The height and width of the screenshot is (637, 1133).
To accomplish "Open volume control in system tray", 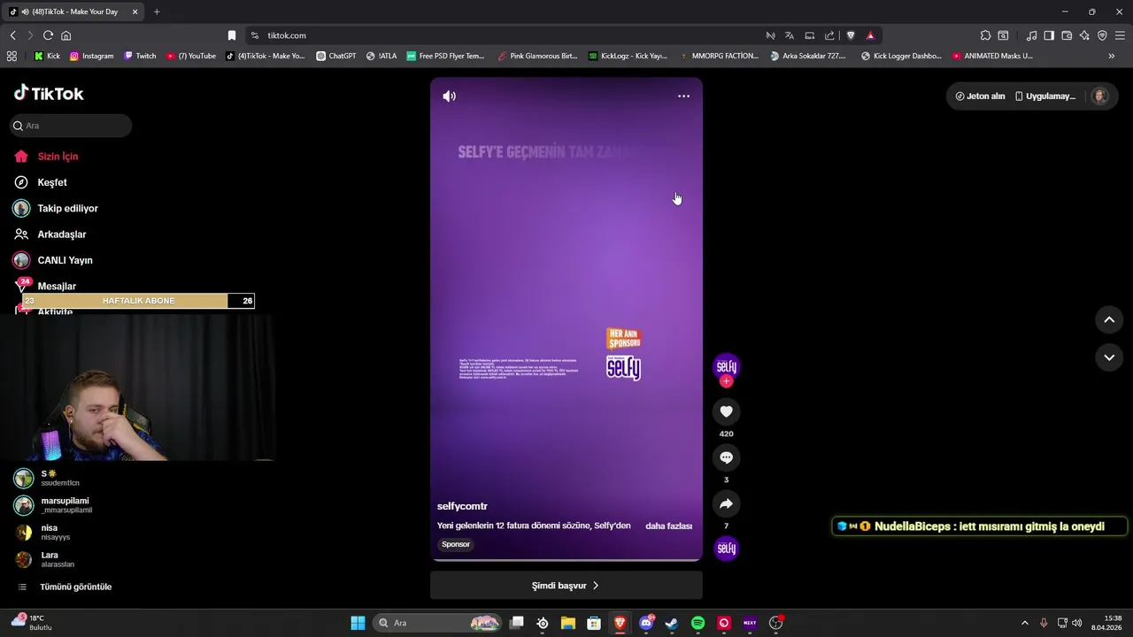I will tap(1077, 623).
